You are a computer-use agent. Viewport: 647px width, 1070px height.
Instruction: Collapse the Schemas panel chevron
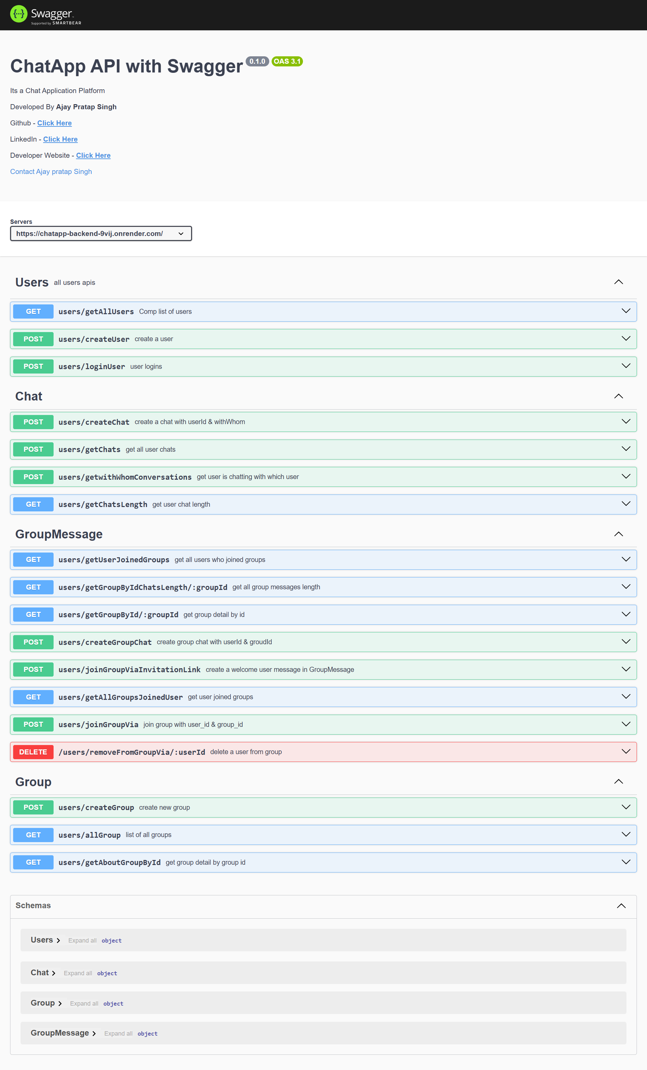point(621,906)
